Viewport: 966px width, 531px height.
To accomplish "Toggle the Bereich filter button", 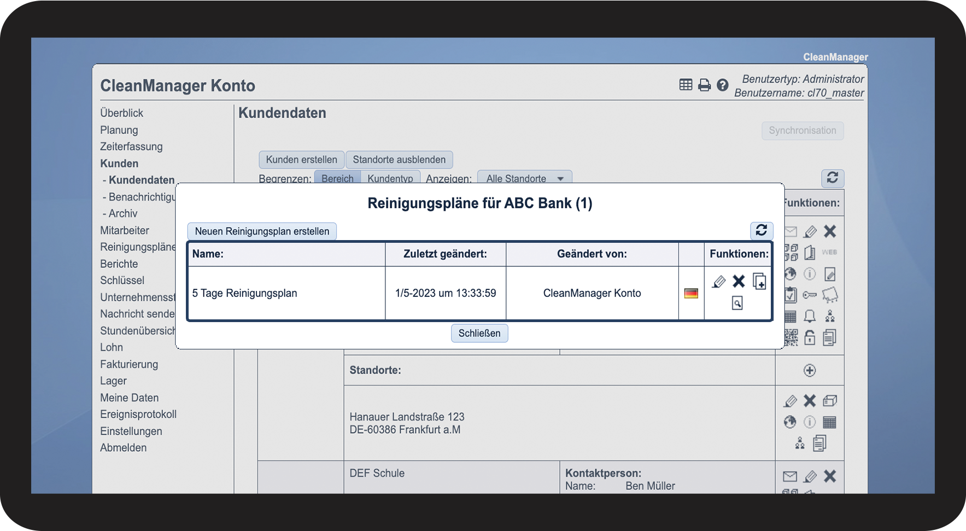I will point(337,178).
